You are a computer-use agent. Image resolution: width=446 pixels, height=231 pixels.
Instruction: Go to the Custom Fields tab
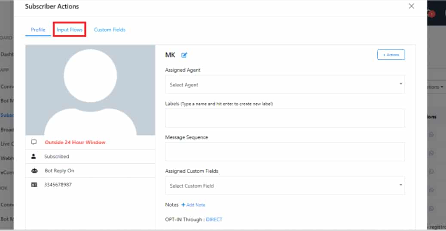point(110,30)
